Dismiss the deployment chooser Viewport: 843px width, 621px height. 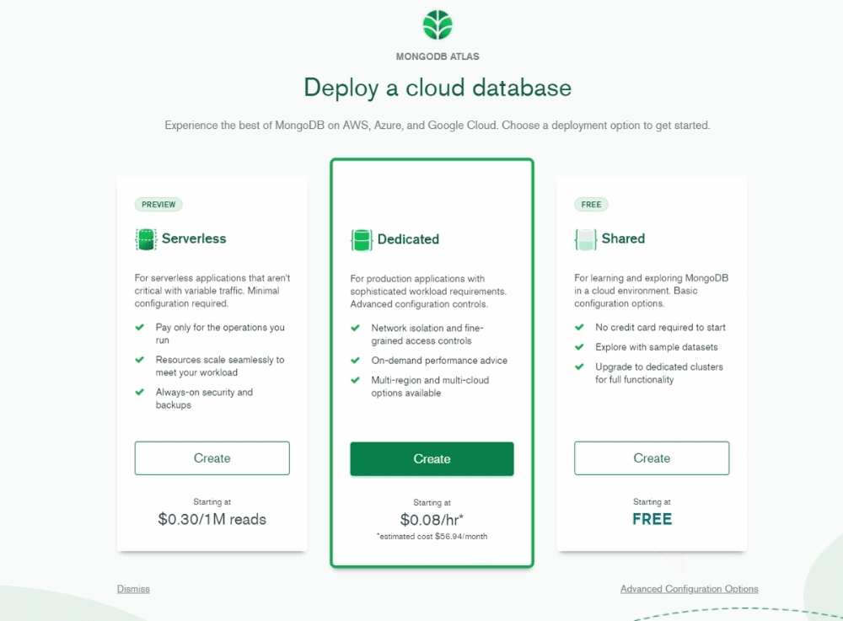point(133,589)
